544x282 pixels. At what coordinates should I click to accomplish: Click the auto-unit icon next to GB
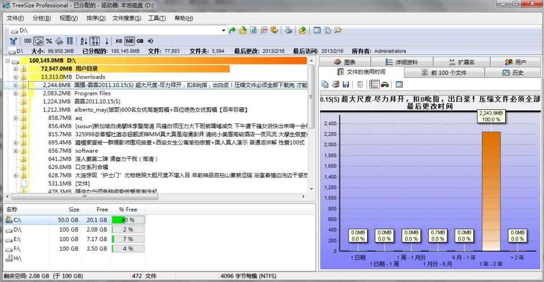[150, 41]
